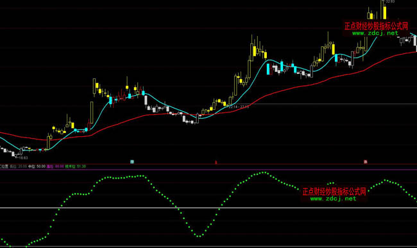417x248 pixels.
Task: Click the white horizontal midline in indicator pane
Action: 208,208
